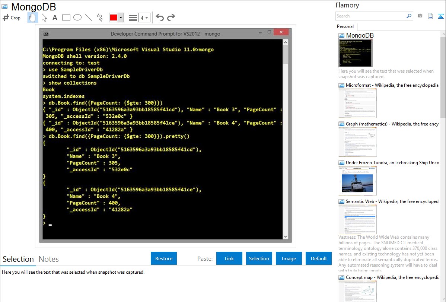Click the Paste Link button
446x302 pixels.
pyautogui.click(x=229, y=258)
